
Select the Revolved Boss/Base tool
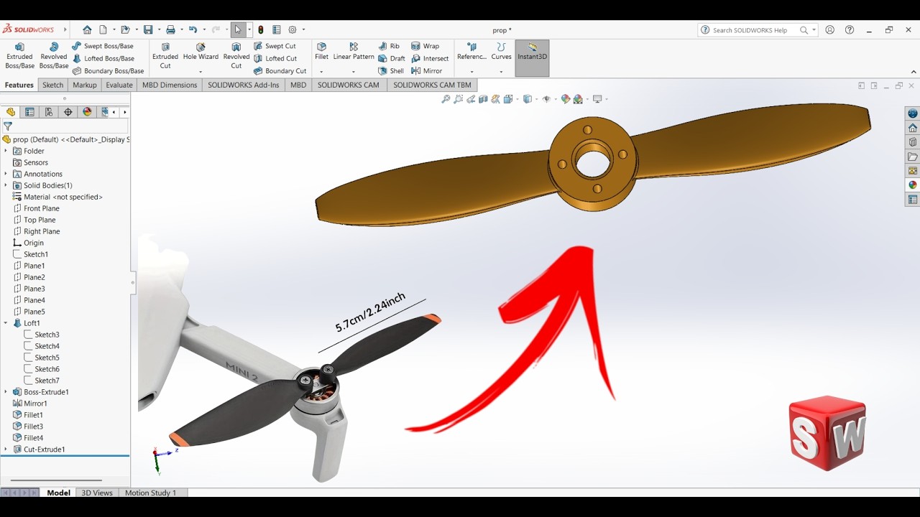point(54,55)
